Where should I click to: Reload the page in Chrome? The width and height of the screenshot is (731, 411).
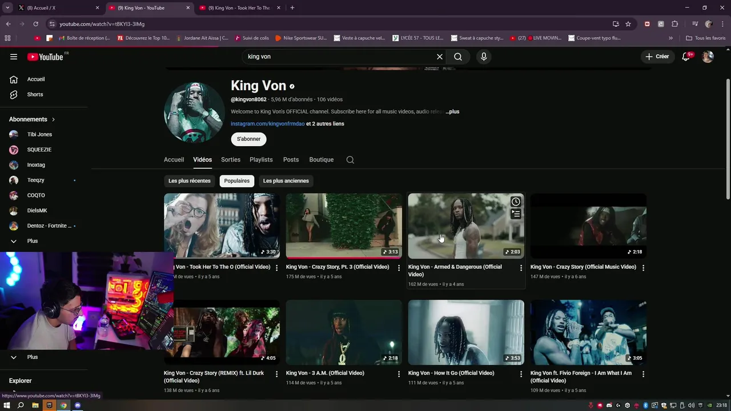(x=35, y=24)
